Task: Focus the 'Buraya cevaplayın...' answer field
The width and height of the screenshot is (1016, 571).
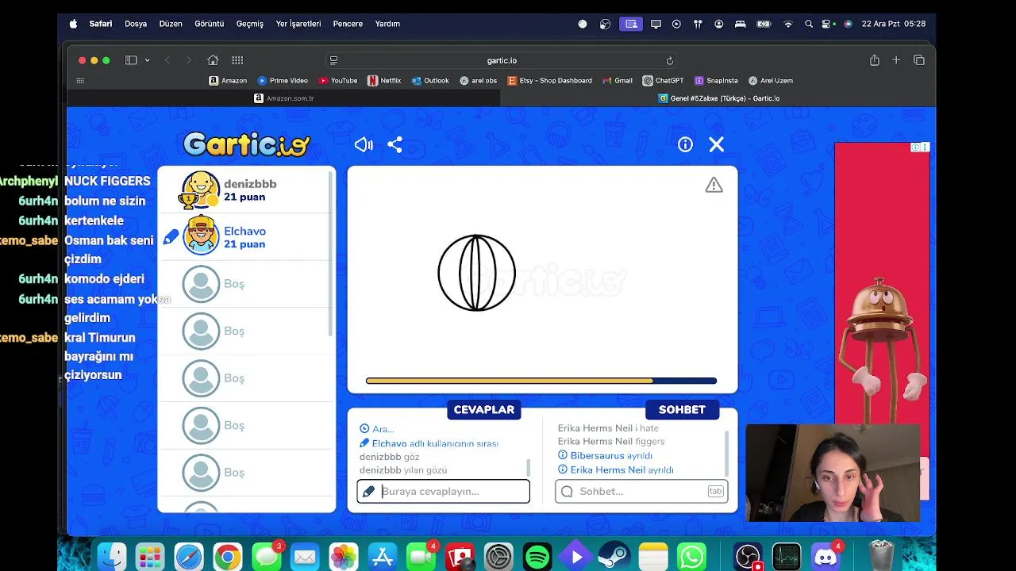Action: (x=444, y=491)
